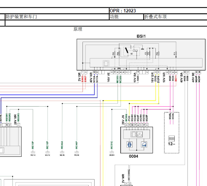The width and height of the screenshot is (207, 186).
Task: Click the ground symbol below wire ME10P
Action: point(33,153)
